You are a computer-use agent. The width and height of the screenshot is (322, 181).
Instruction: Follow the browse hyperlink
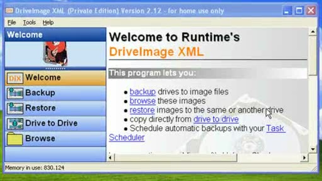(x=143, y=101)
